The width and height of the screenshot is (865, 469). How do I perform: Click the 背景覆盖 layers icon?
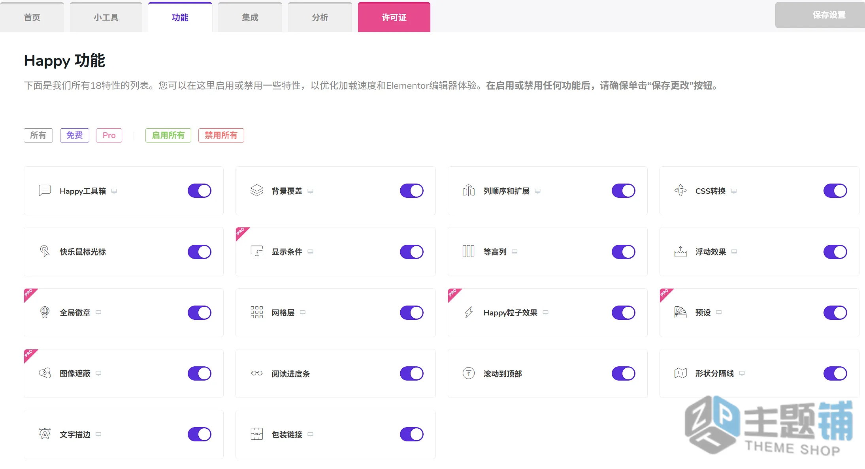256,191
